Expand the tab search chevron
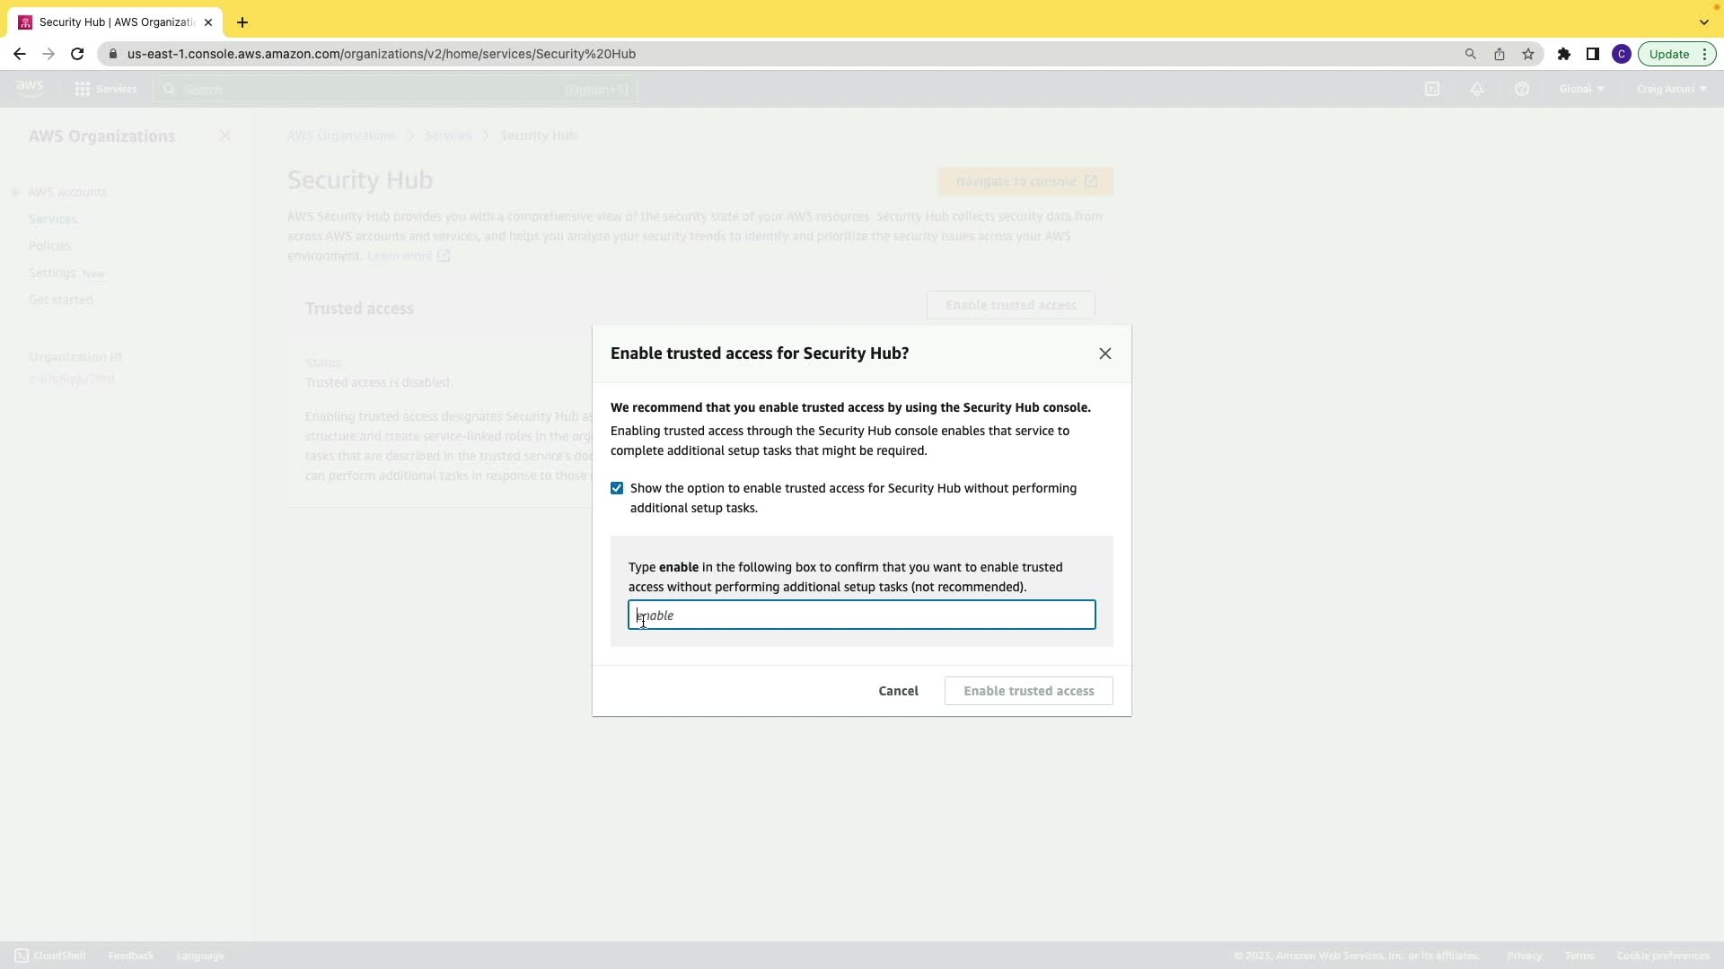 [x=1703, y=22]
